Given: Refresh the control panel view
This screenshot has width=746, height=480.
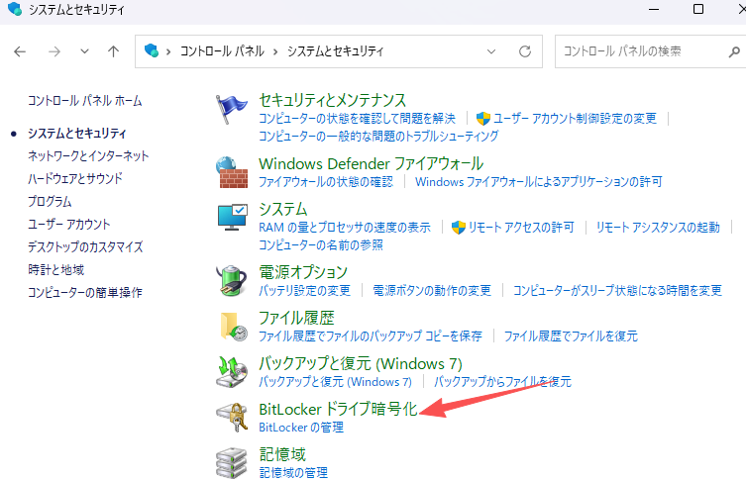Looking at the screenshot, I should pyautogui.click(x=525, y=51).
